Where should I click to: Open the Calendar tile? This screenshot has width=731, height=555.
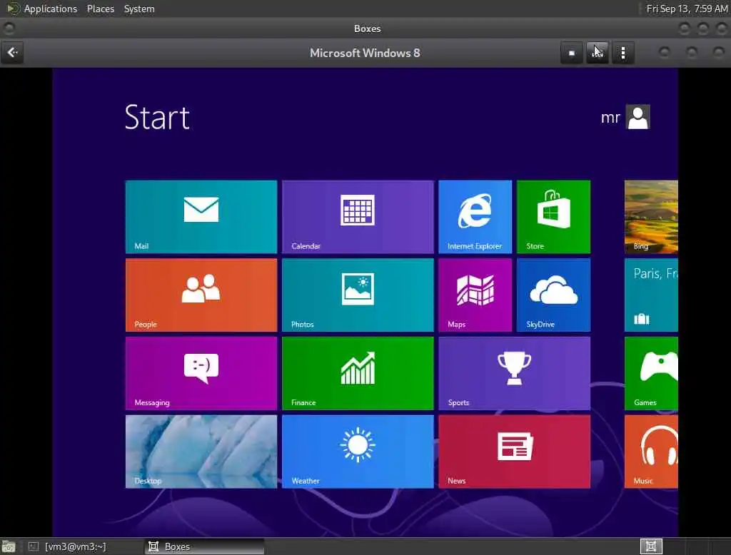click(358, 217)
